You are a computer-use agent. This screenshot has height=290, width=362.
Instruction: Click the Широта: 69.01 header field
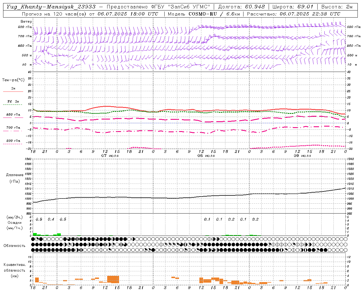point(293,7)
